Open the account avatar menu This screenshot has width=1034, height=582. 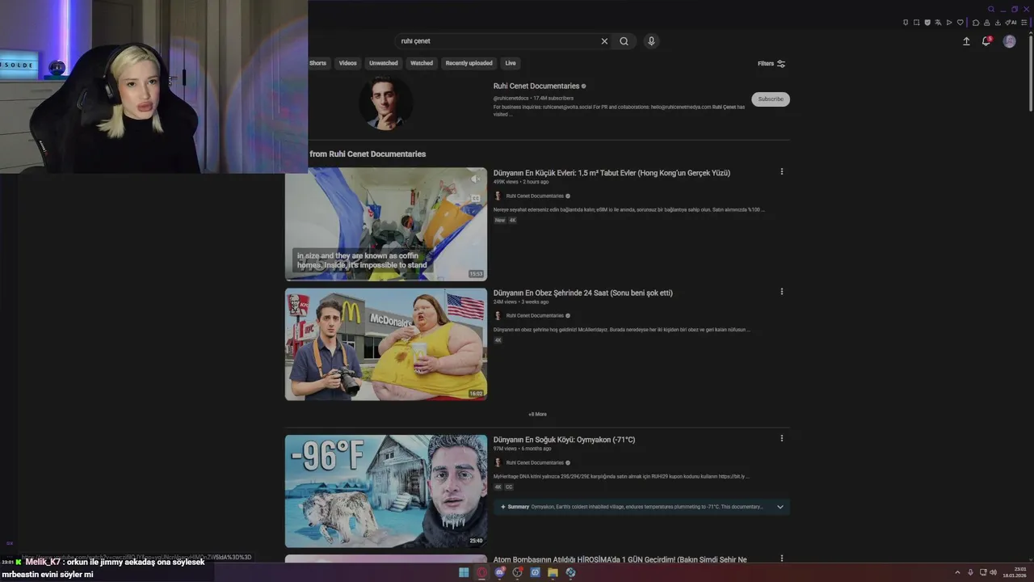click(1009, 41)
